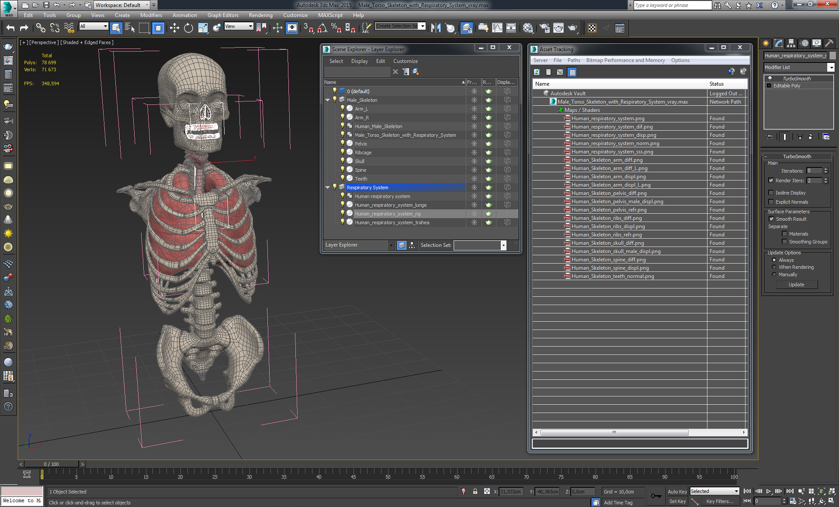
Task: Click the Update button in TurboSmooth
Action: (797, 285)
